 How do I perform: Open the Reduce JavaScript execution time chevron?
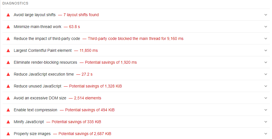tap(266, 74)
